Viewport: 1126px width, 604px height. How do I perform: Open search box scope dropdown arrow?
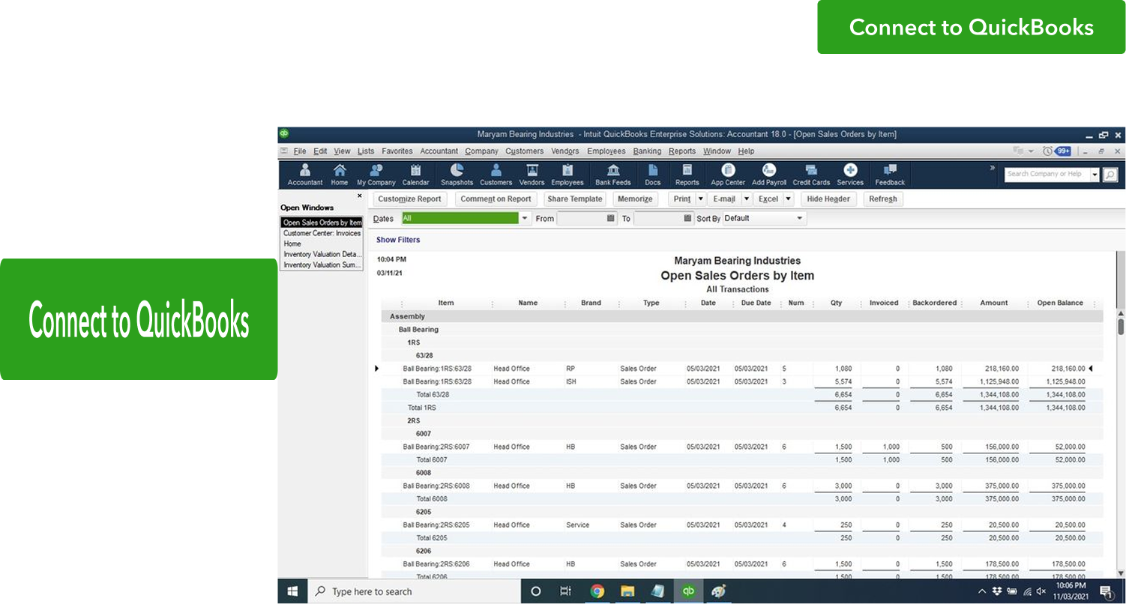[1095, 175]
